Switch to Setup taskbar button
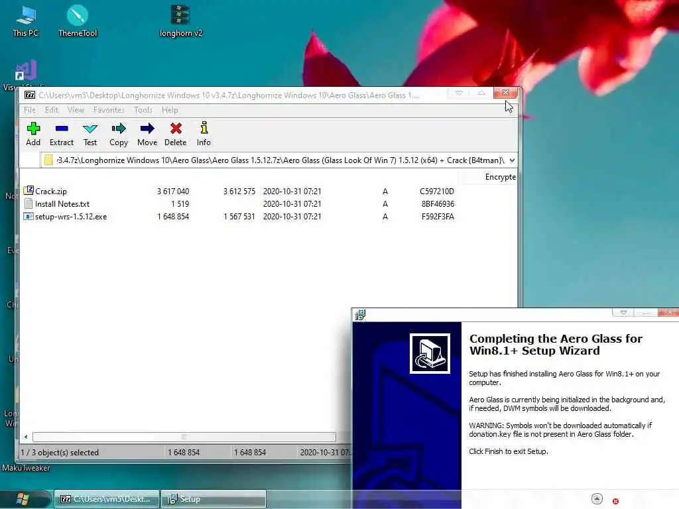The image size is (679, 509). coord(214,499)
